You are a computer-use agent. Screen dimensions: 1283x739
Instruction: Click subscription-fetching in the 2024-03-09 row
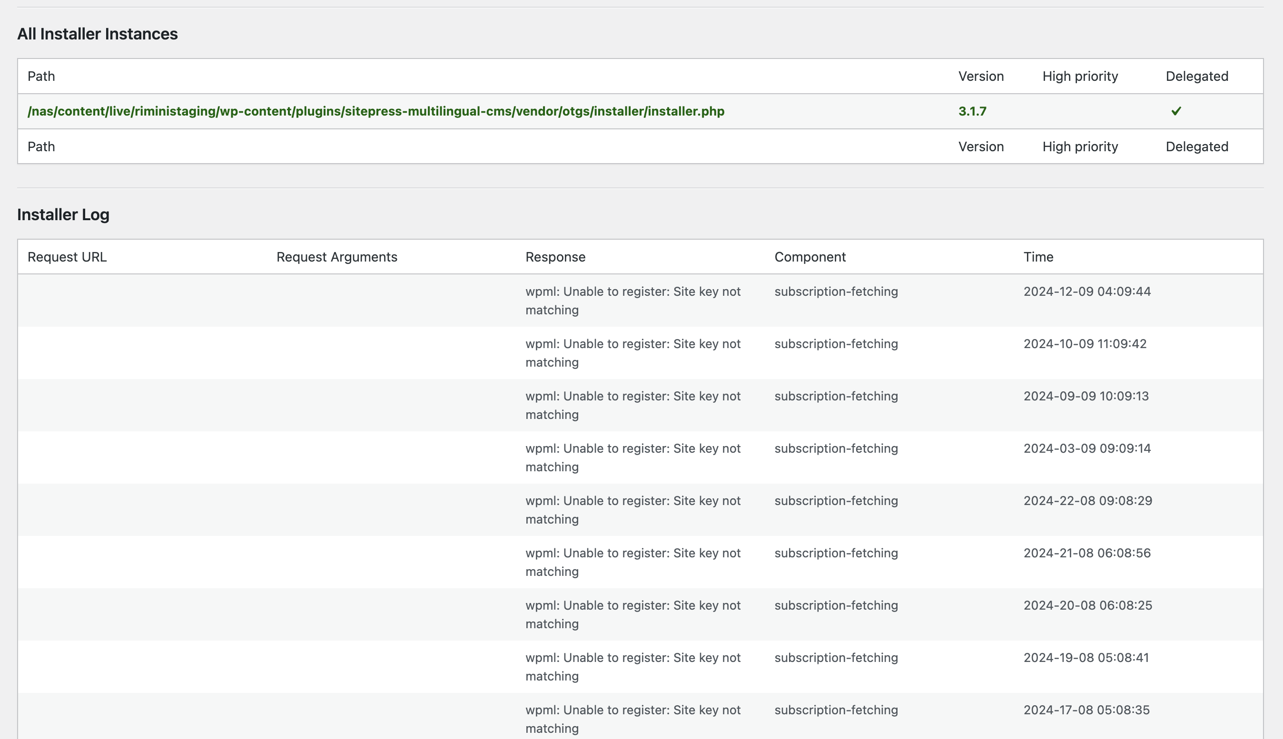pos(836,448)
